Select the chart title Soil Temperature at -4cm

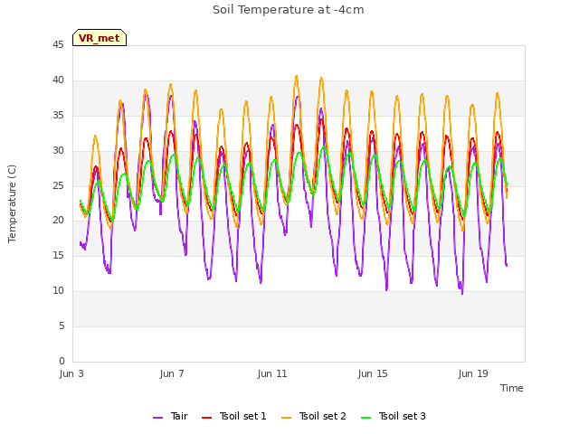289,10
